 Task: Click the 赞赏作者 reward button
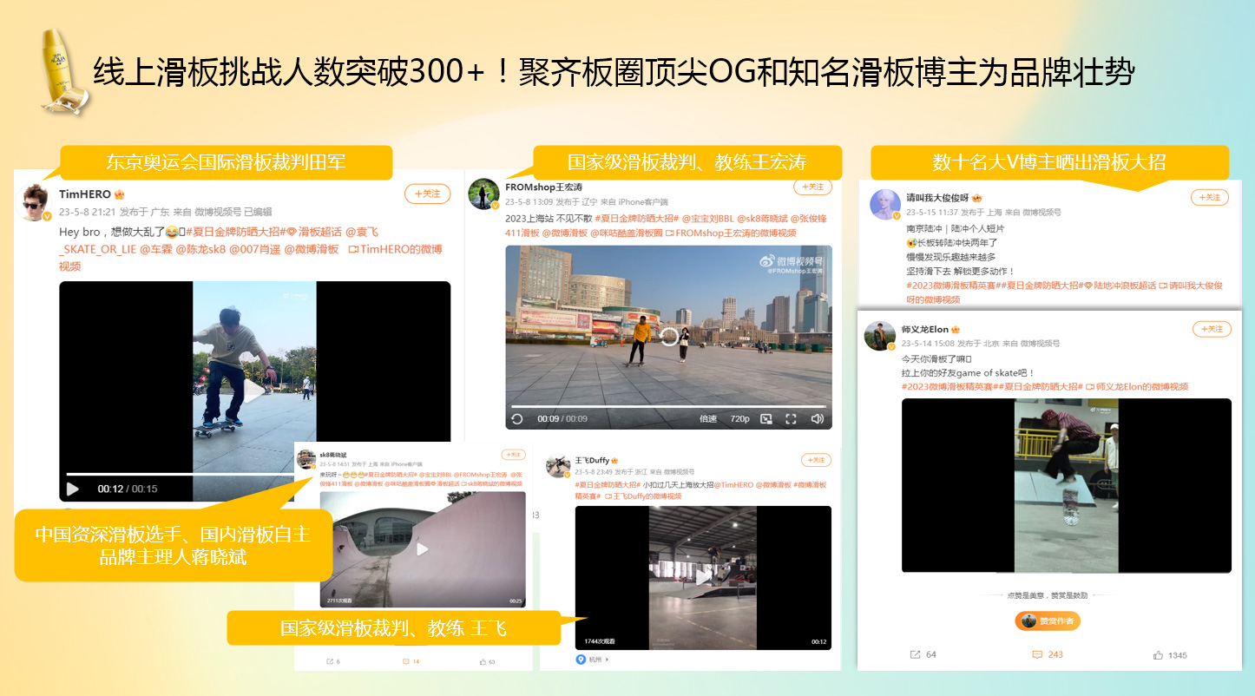tap(1048, 621)
